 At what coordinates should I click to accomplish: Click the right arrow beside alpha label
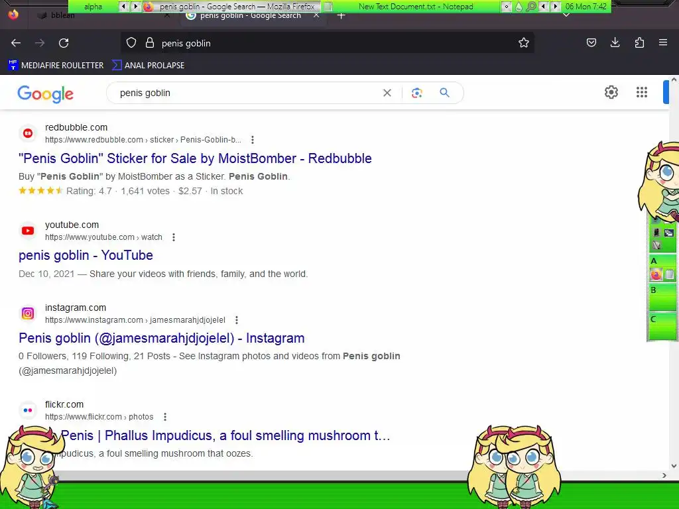(x=135, y=7)
